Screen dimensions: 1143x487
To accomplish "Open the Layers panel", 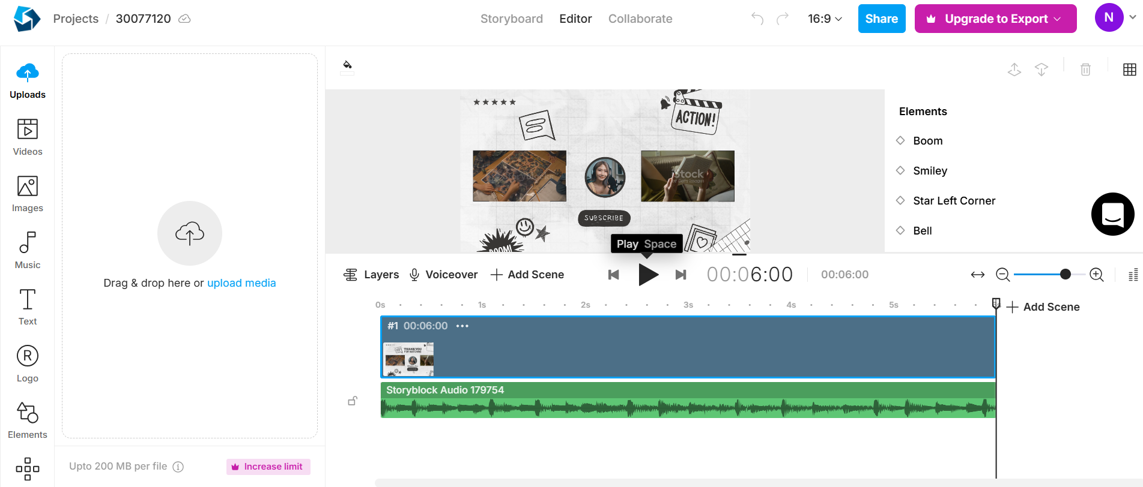I will [x=371, y=275].
